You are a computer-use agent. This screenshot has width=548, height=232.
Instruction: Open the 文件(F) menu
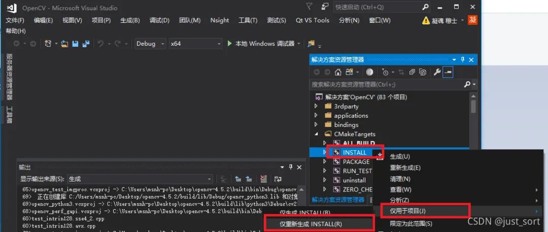click(15, 20)
